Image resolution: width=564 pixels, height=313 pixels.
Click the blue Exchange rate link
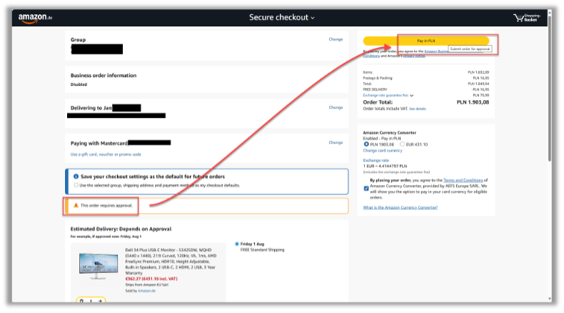tap(376, 160)
